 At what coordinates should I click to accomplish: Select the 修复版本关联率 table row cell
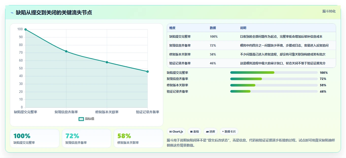(180, 54)
